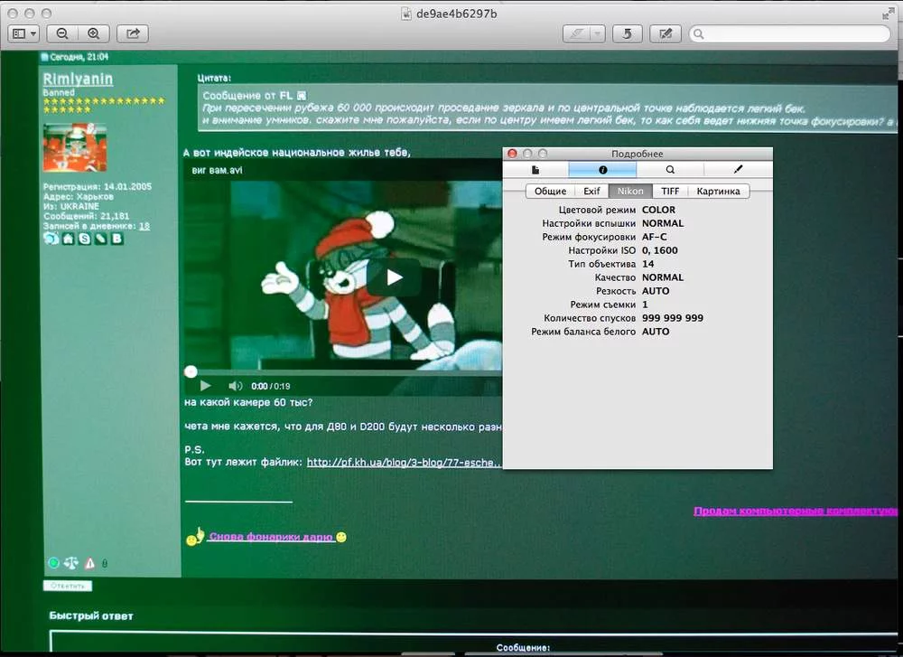Viewport: 903px width, 657px height.
Task: Click the home icon under the user's profile
Action: [67, 239]
